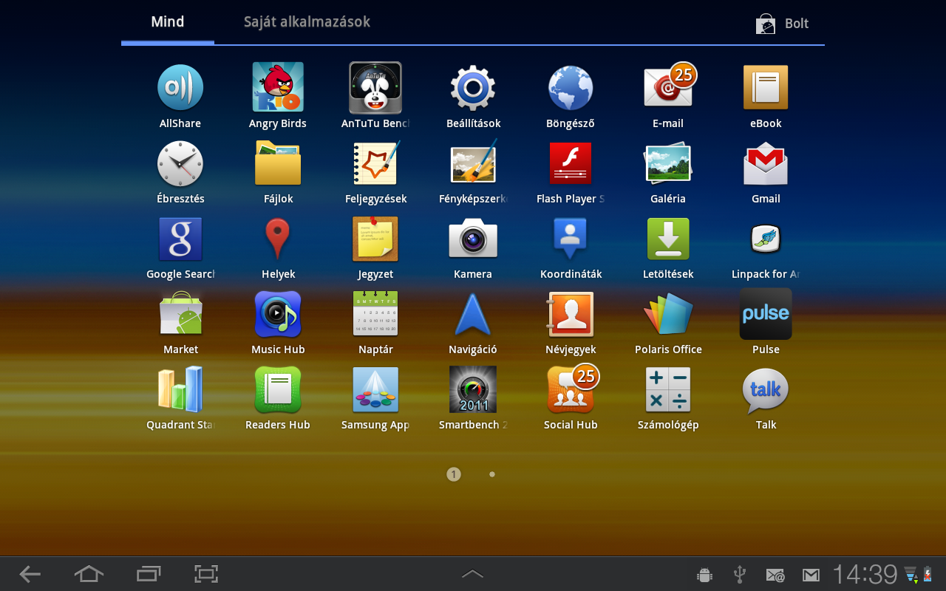Viewport: 946px width, 591px height.
Task: Open the Android Market app
Action: pyautogui.click(x=180, y=315)
